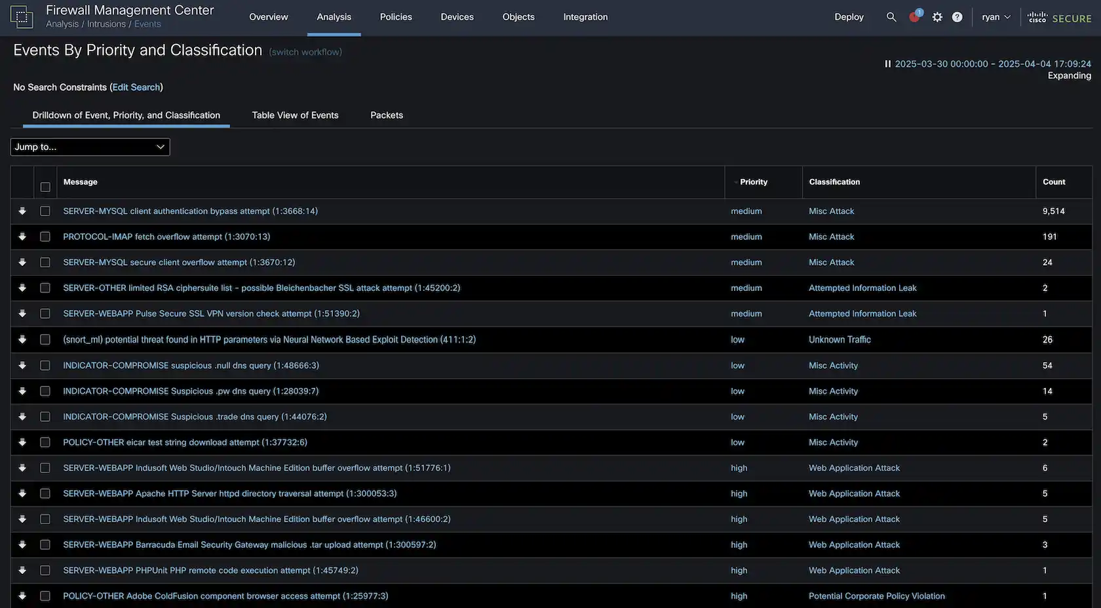Expand the ryan user menu
The image size is (1101, 608).
(995, 17)
